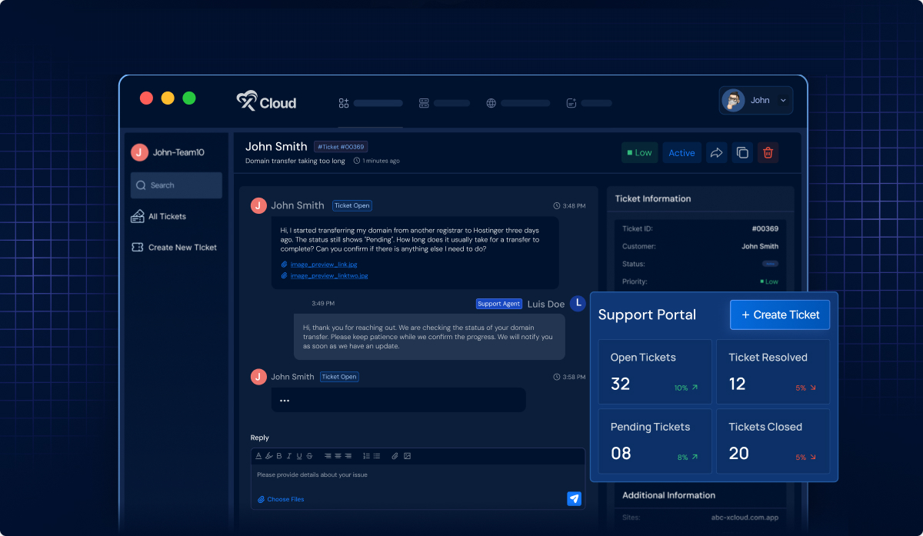Select Create New Ticket in the sidebar
The width and height of the screenshot is (923, 536).
[x=173, y=247]
